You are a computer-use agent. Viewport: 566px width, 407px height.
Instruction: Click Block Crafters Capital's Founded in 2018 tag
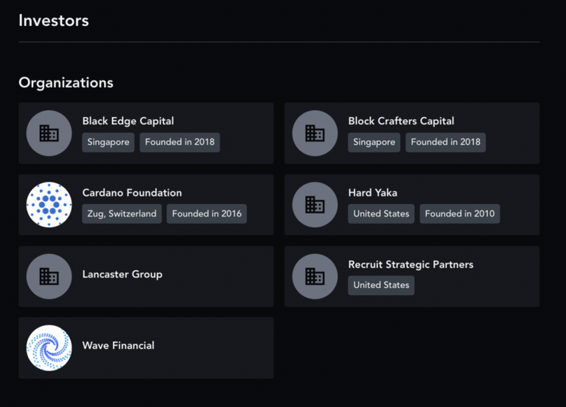[445, 142]
